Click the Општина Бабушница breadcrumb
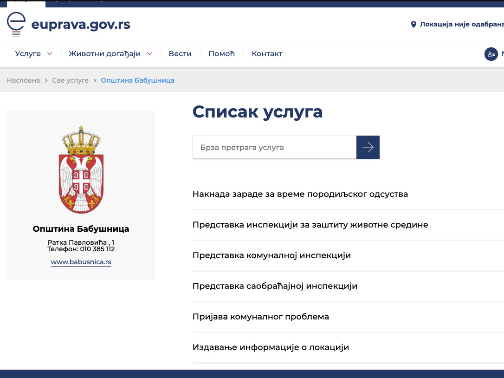The image size is (504, 378). pos(137,80)
